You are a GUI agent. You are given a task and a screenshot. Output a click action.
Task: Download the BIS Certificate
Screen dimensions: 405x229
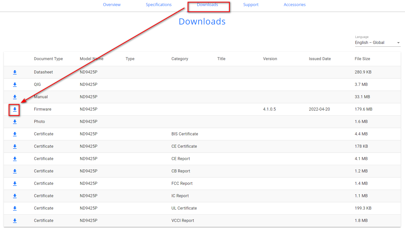pos(15,134)
